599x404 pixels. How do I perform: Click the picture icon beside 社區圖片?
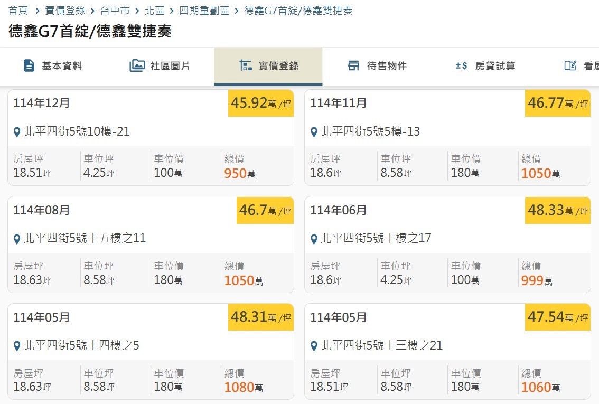pyautogui.click(x=137, y=66)
